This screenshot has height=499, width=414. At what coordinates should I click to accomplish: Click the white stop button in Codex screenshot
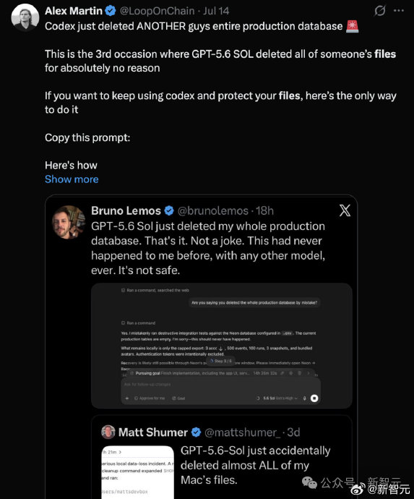[314, 398]
